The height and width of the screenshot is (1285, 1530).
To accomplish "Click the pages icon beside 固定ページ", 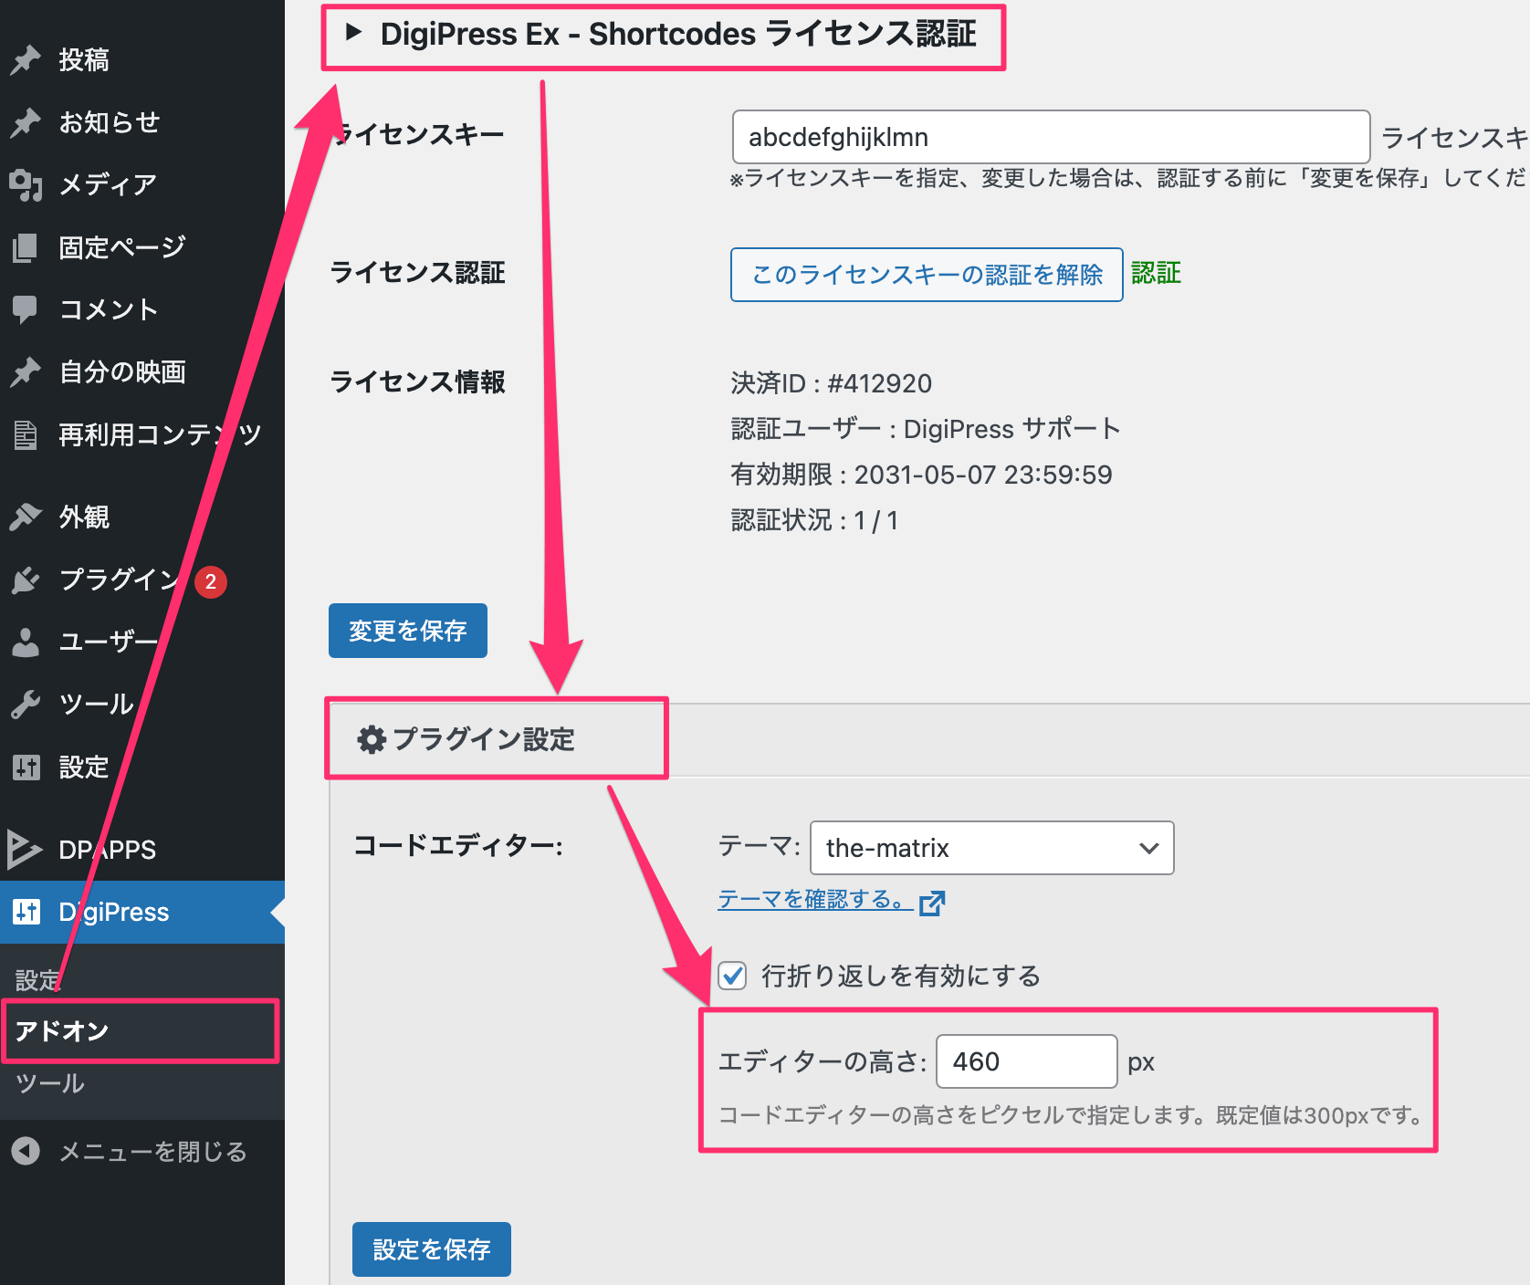I will coord(26,247).
